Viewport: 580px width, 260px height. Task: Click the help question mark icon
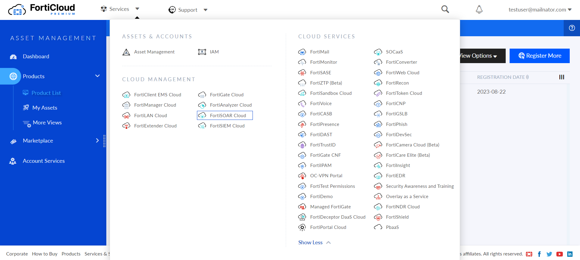coord(572,28)
